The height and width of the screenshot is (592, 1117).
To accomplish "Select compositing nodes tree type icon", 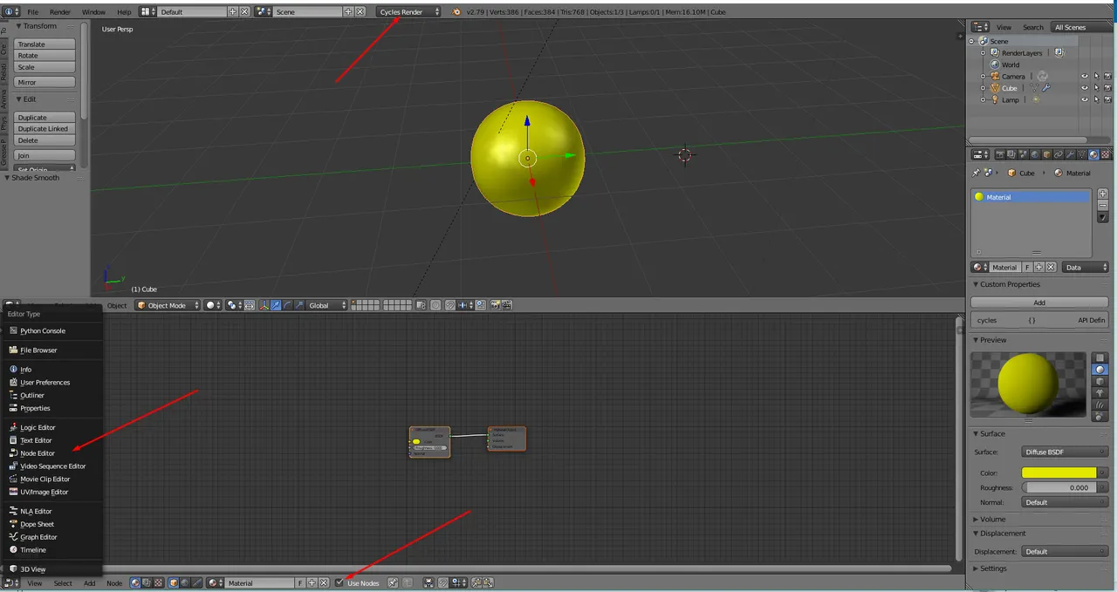I will 147,582.
